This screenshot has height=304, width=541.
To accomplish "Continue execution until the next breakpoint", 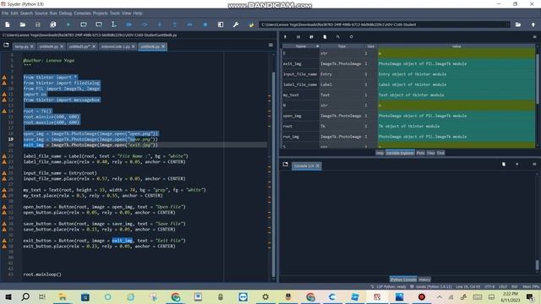I will [x=189, y=24].
